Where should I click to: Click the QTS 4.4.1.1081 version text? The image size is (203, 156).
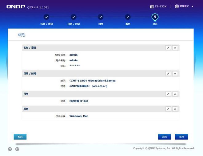(38, 7)
